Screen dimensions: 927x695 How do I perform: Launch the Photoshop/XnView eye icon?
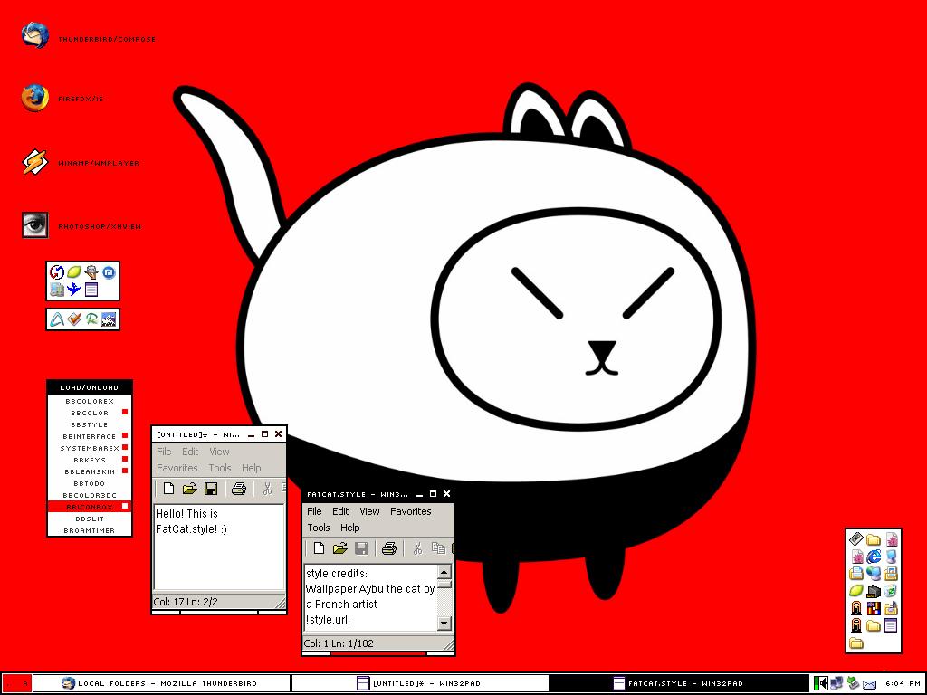pyautogui.click(x=35, y=225)
